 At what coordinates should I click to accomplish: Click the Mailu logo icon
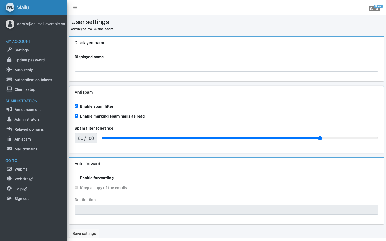(x=10, y=7)
